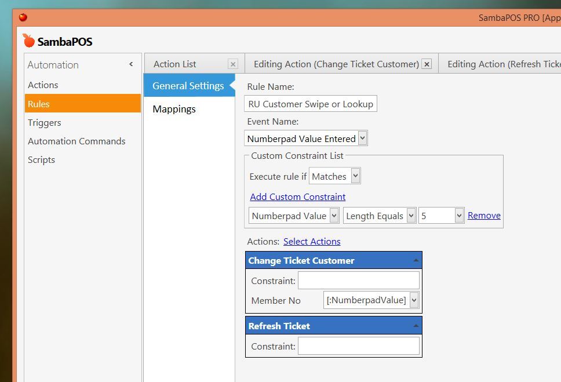This screenshot has width=561, height=382.
Task: Collapse the Refresh Ticket action arrow
Action: pos(416,326)
